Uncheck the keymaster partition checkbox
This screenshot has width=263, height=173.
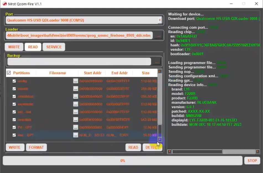click(x=14, y=104)
